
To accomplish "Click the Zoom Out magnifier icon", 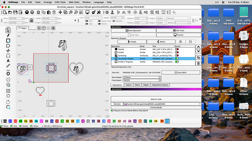I will tap(76, 12).
